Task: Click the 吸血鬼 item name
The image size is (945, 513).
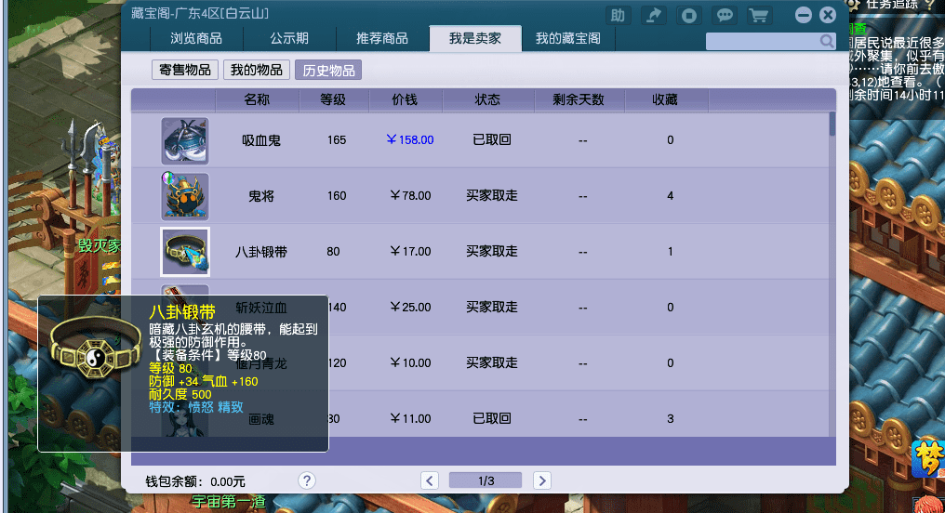Action: (261, 141)
